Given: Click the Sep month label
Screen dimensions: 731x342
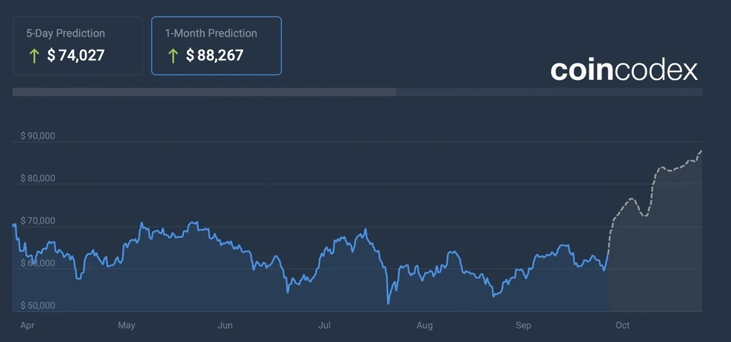Looking at the screenshot, I should pos(523,325).
